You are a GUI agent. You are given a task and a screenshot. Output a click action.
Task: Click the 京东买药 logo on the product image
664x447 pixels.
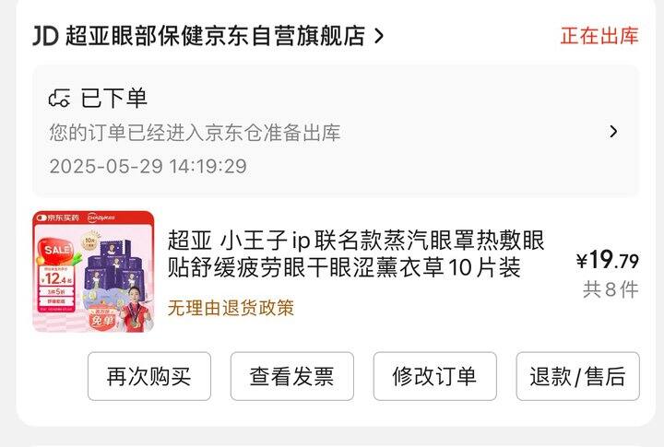point(59,218)
